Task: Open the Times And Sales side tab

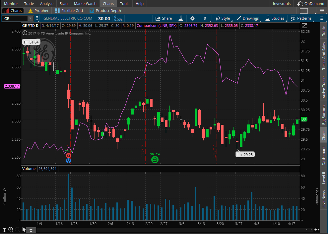Action: (324, 56)
